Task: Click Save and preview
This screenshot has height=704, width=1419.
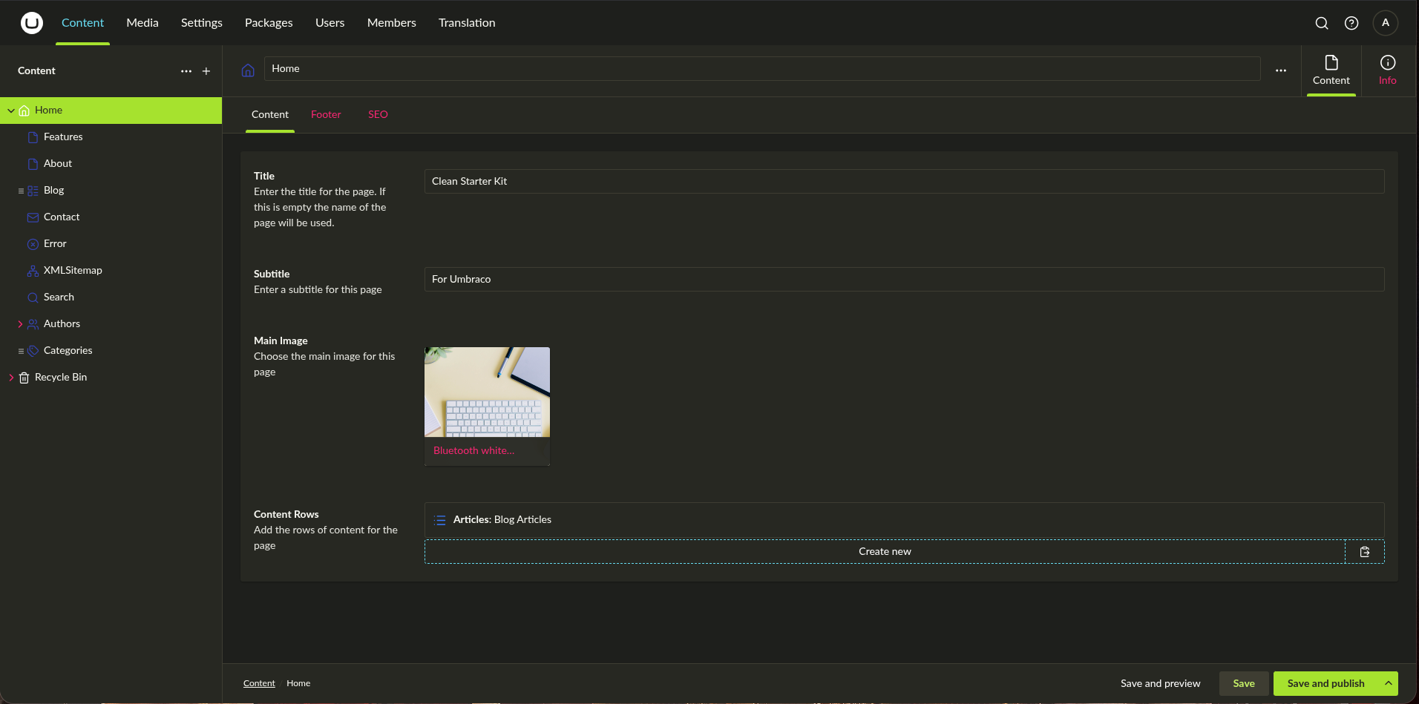Action: [1160, 683]
